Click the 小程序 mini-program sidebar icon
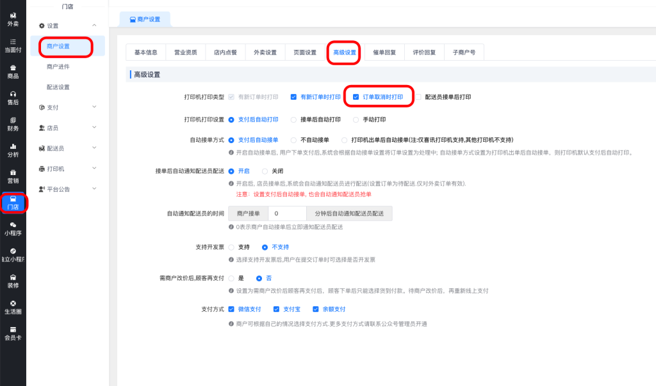 (13, 228)
